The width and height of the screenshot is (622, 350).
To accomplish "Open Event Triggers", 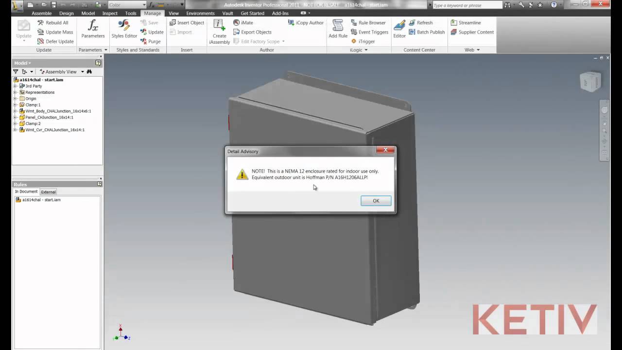I will 369,32.
